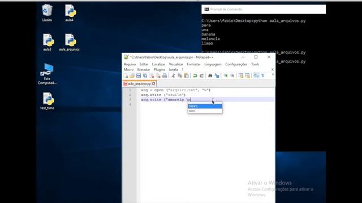362x203 pixels.
Task: Open the Tools menu
Action: click(255, 64)
